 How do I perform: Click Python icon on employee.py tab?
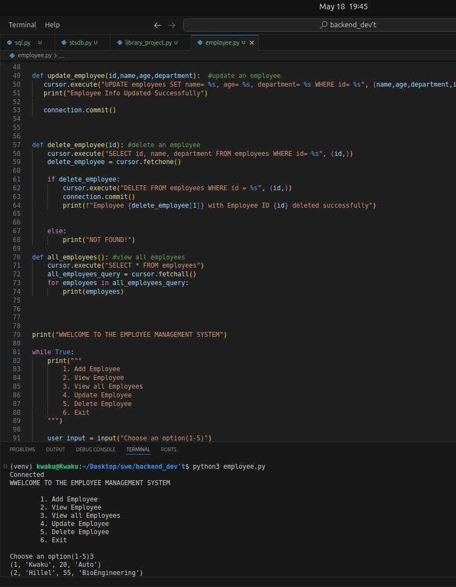coord(200,43)
